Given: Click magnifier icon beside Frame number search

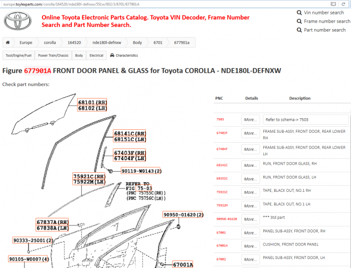Looking at the screenshot, I should point(299,21).
